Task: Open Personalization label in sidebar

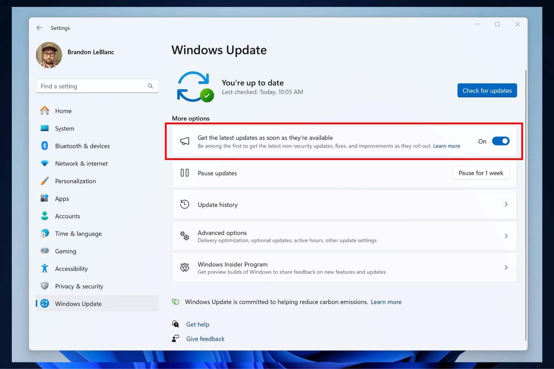Action: pyautogui.click(x=75, y=181)
